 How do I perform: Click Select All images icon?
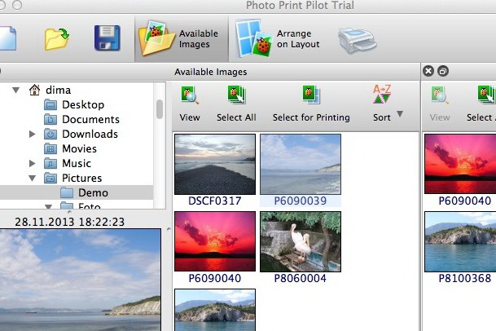pyautogui.click(x=236, y=97)
